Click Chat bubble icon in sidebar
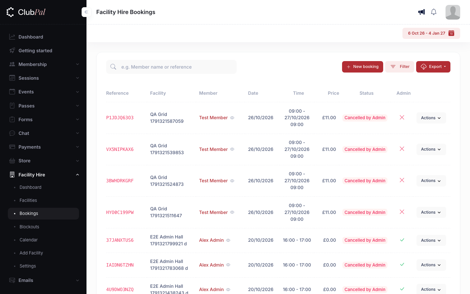 (x=12, y=133)
